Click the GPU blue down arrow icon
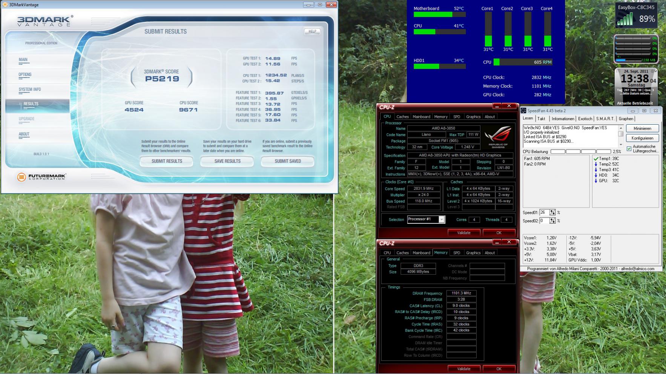The image size is (666, 374). [596, 181]
